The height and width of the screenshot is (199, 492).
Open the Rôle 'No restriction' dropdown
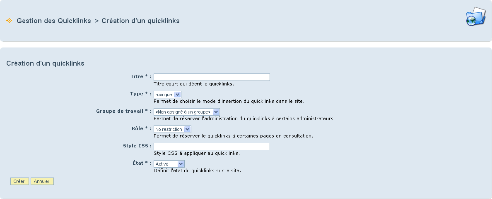coord(172,129)
